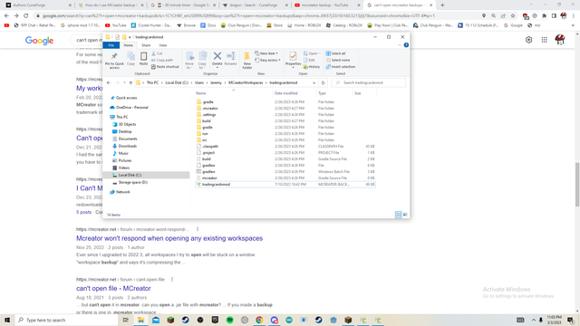
Task: Create a New folder from ribbon
Action: point(246,61)
